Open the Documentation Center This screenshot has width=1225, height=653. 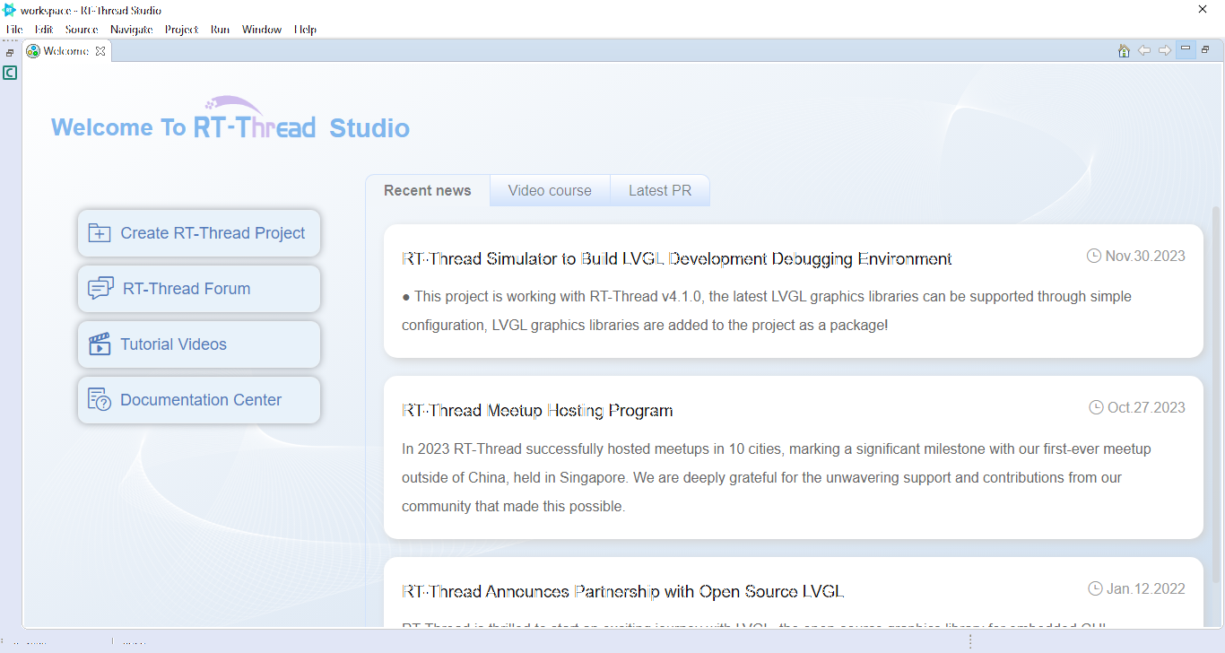(199, 400)
